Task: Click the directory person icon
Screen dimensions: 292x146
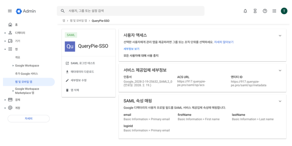Action: click(10, 33)
